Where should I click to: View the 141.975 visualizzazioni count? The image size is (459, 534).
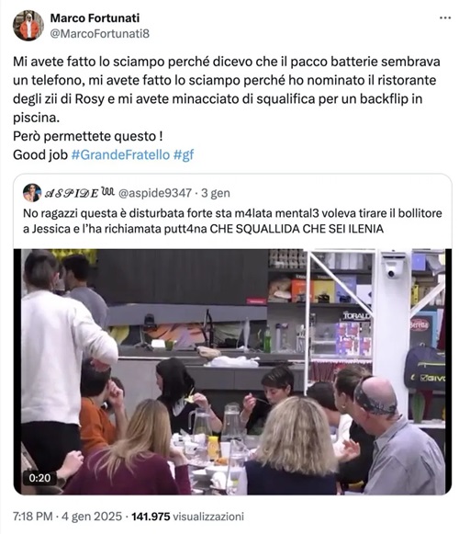pos(188,517)
